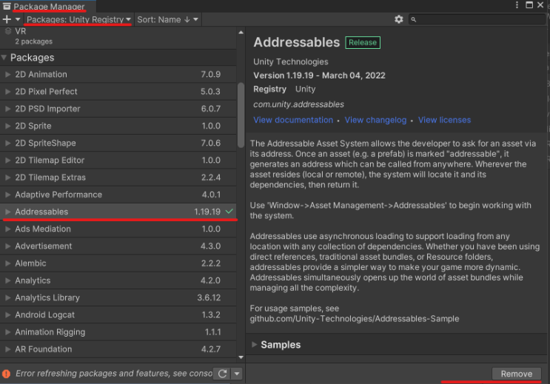Viewport: 550px width, 384px height.
Task: Expand the Alembic package arrow
Action: pos(7,263)
